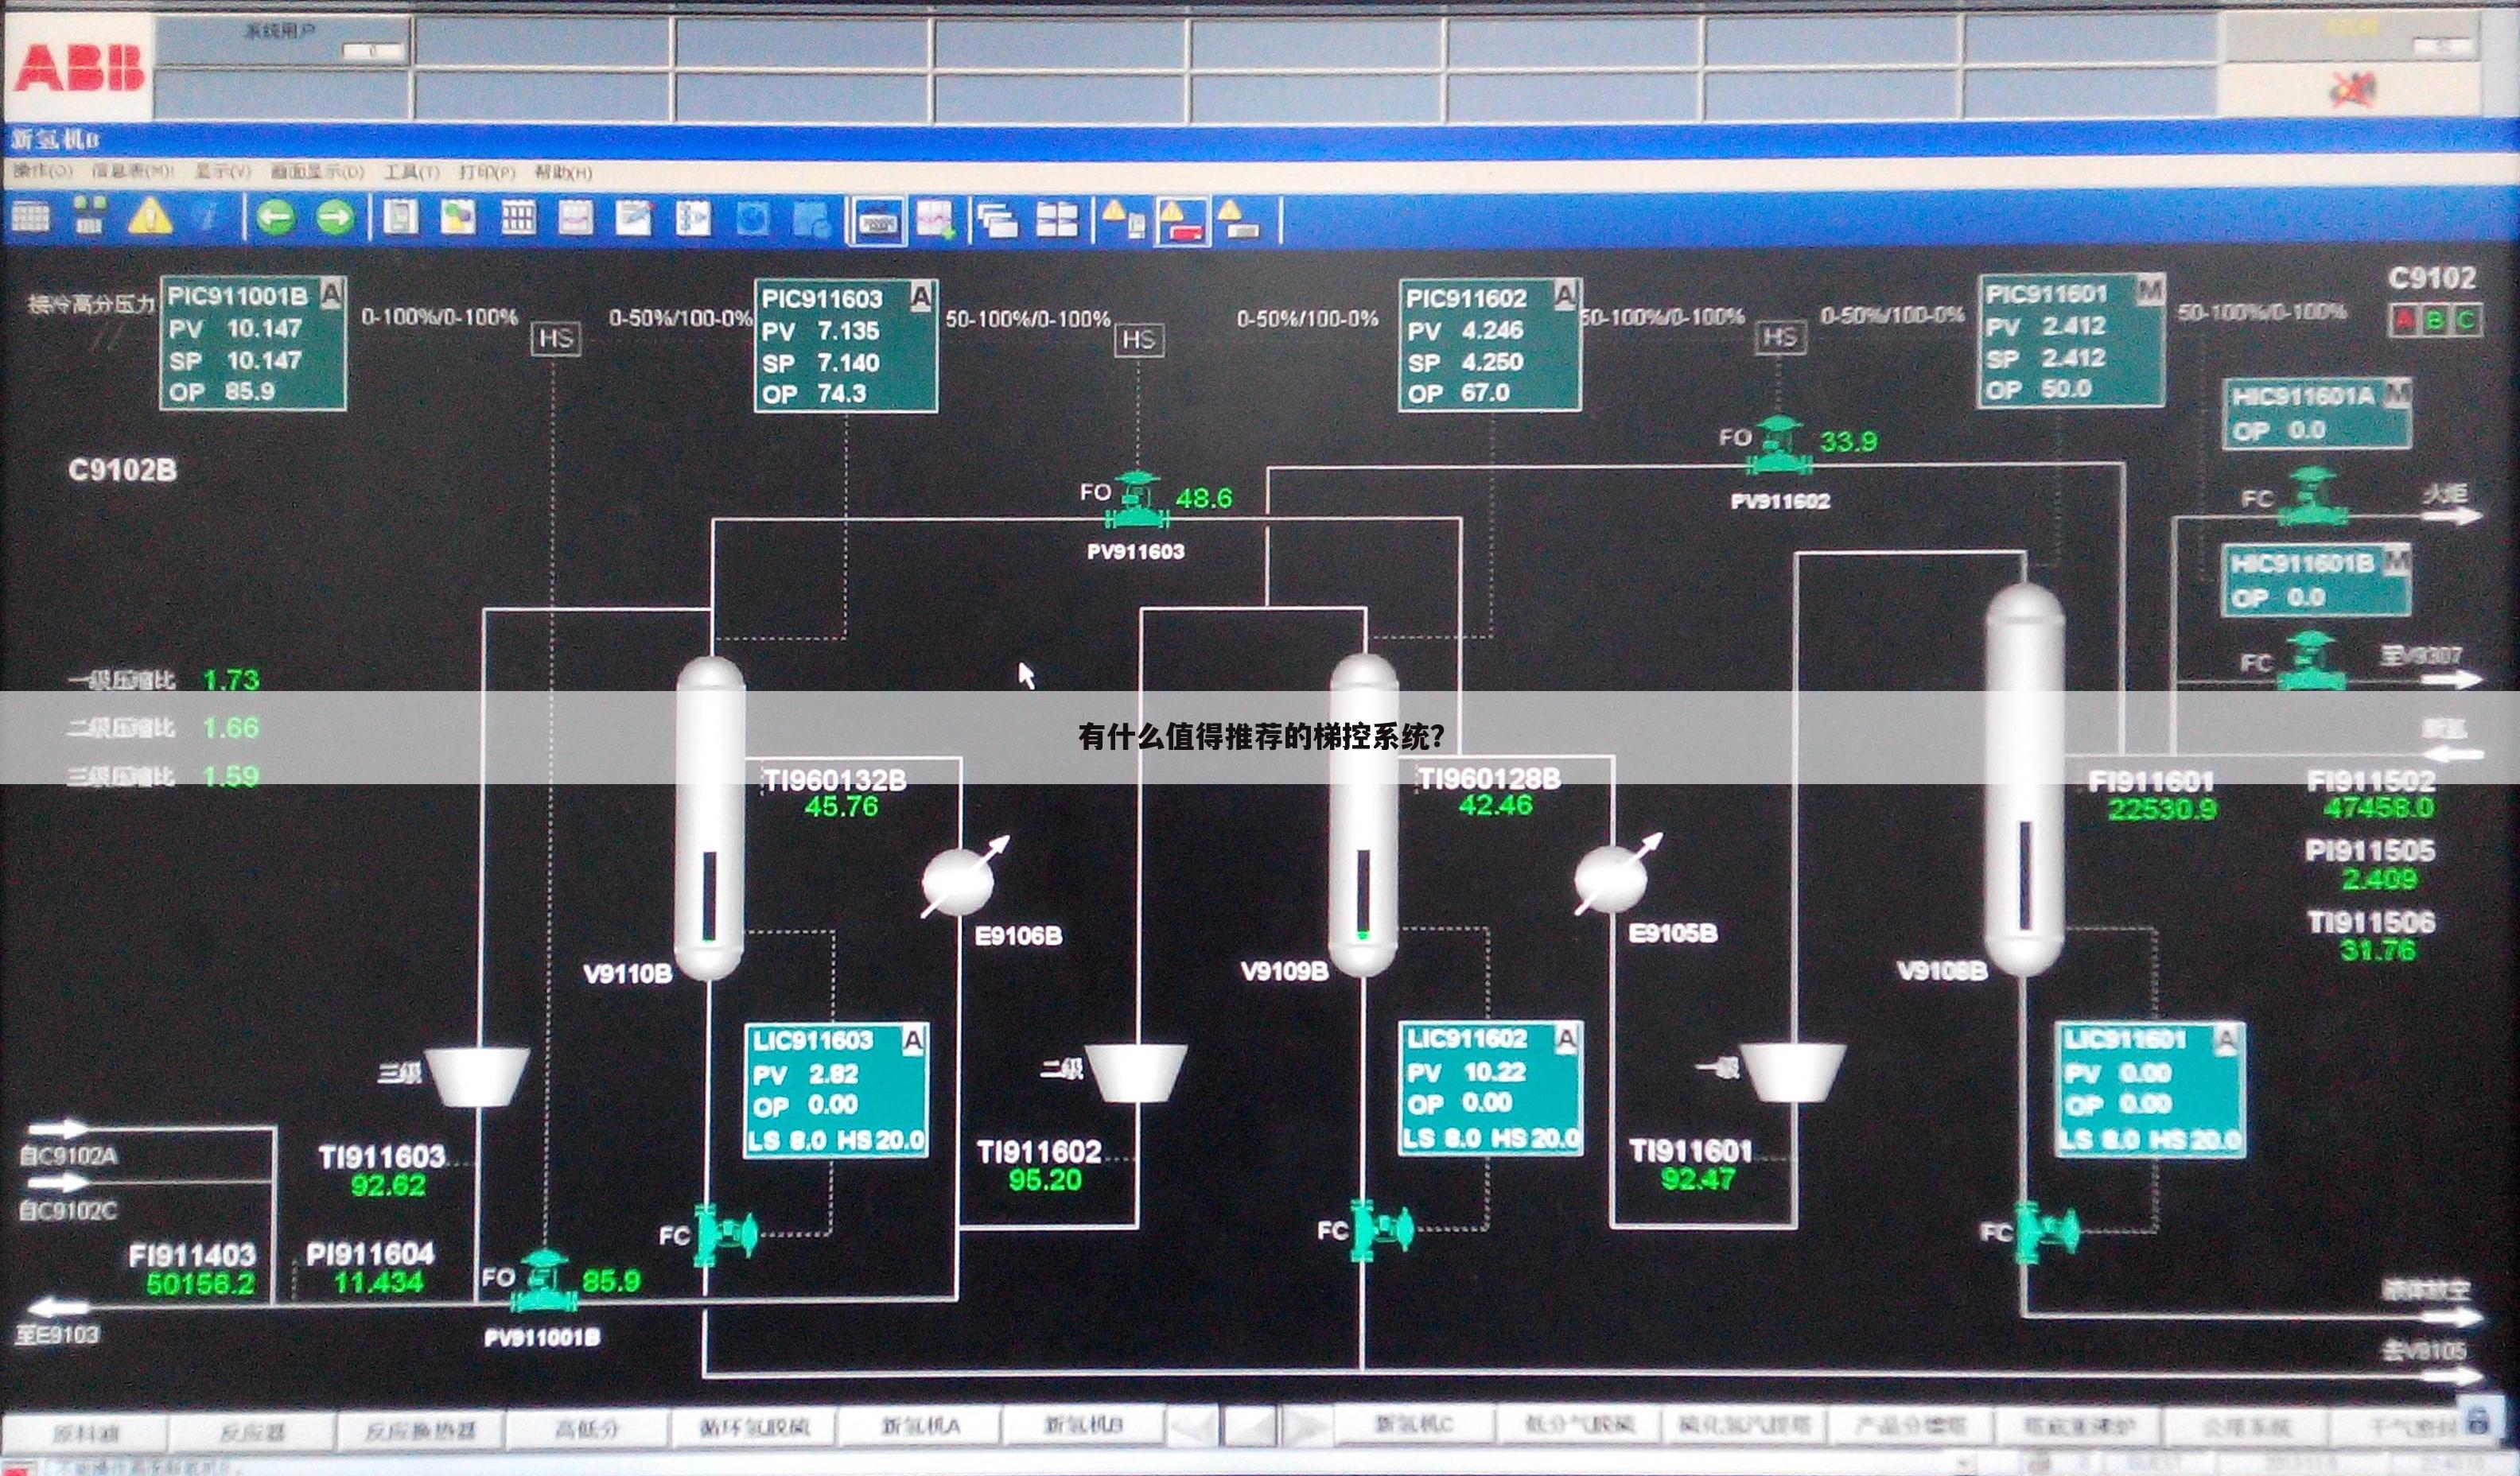Cascade windows using stacked windows icon

(997, 219)
